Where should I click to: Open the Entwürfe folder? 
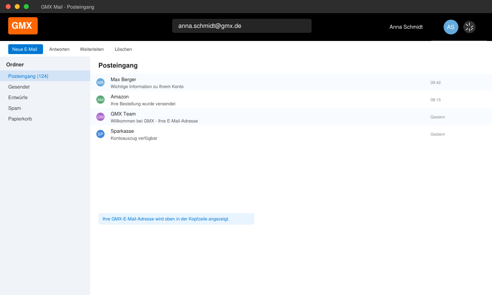pyautogui.click(x=45, y=97)
